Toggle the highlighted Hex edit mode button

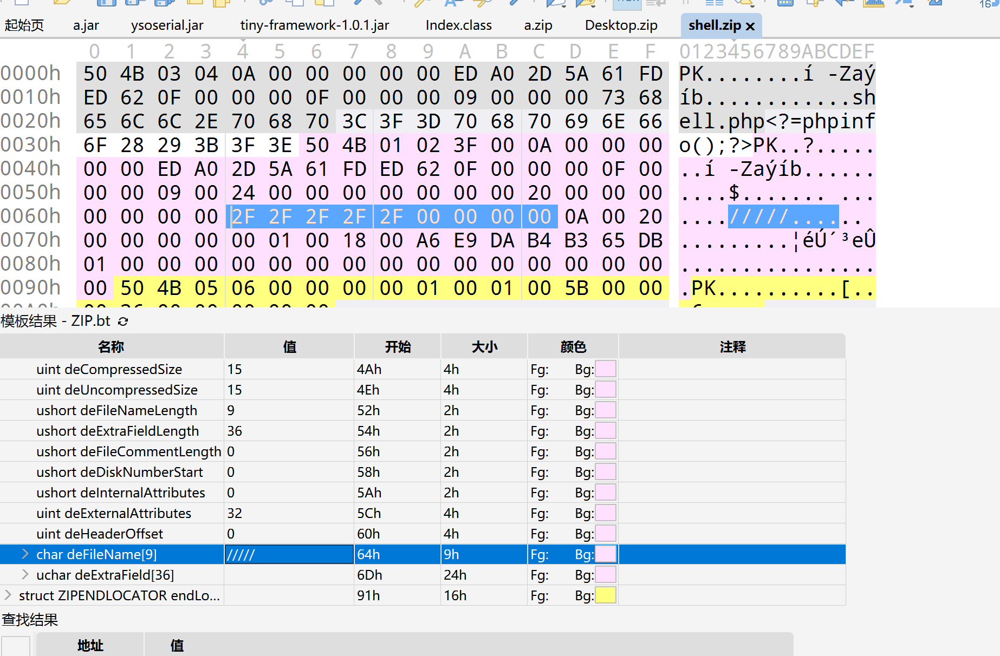pos(627,3)
